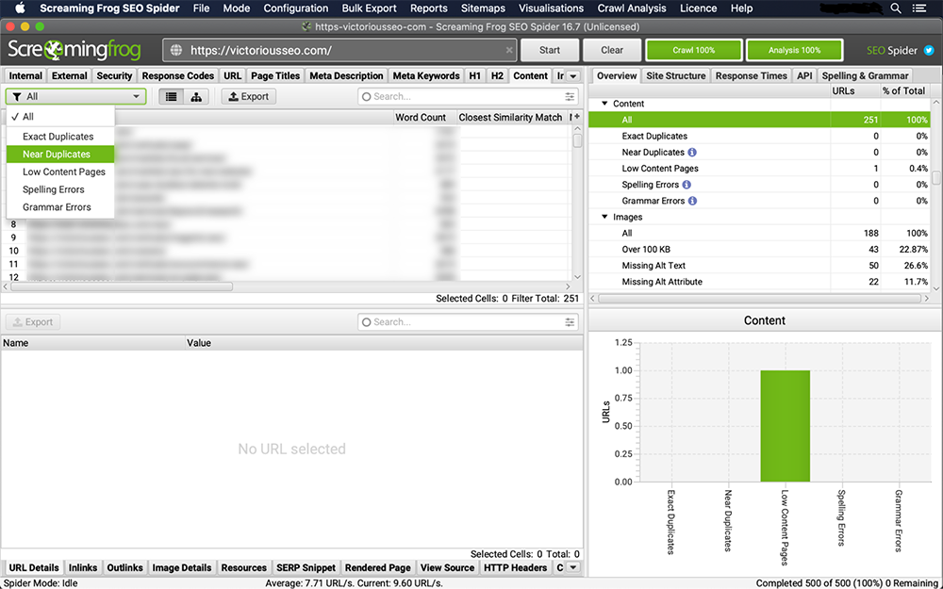Click the Crawl 100% progress bar
The width and height of the screenshot is (943, 589).
tap(693, 51)
